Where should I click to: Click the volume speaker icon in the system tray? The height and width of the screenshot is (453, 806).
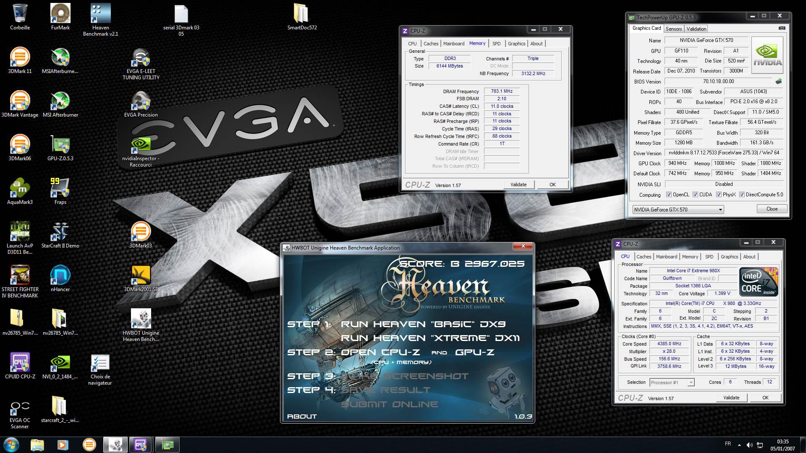coord(749,445)
